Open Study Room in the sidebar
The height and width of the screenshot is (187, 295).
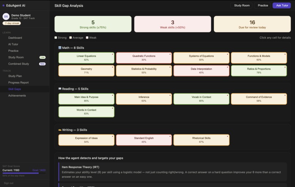tap(16, 57)
